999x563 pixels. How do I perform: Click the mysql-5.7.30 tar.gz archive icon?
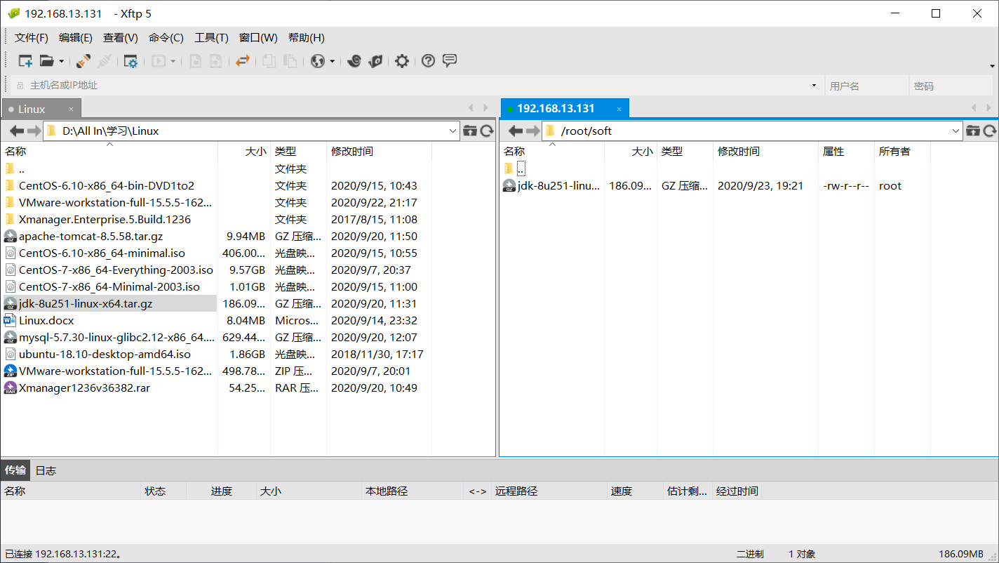(10, 338)
